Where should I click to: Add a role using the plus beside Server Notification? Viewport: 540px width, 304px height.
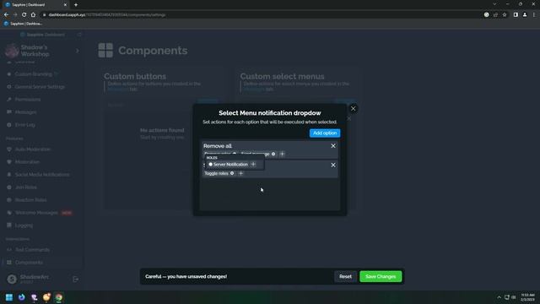coord(253,165)
